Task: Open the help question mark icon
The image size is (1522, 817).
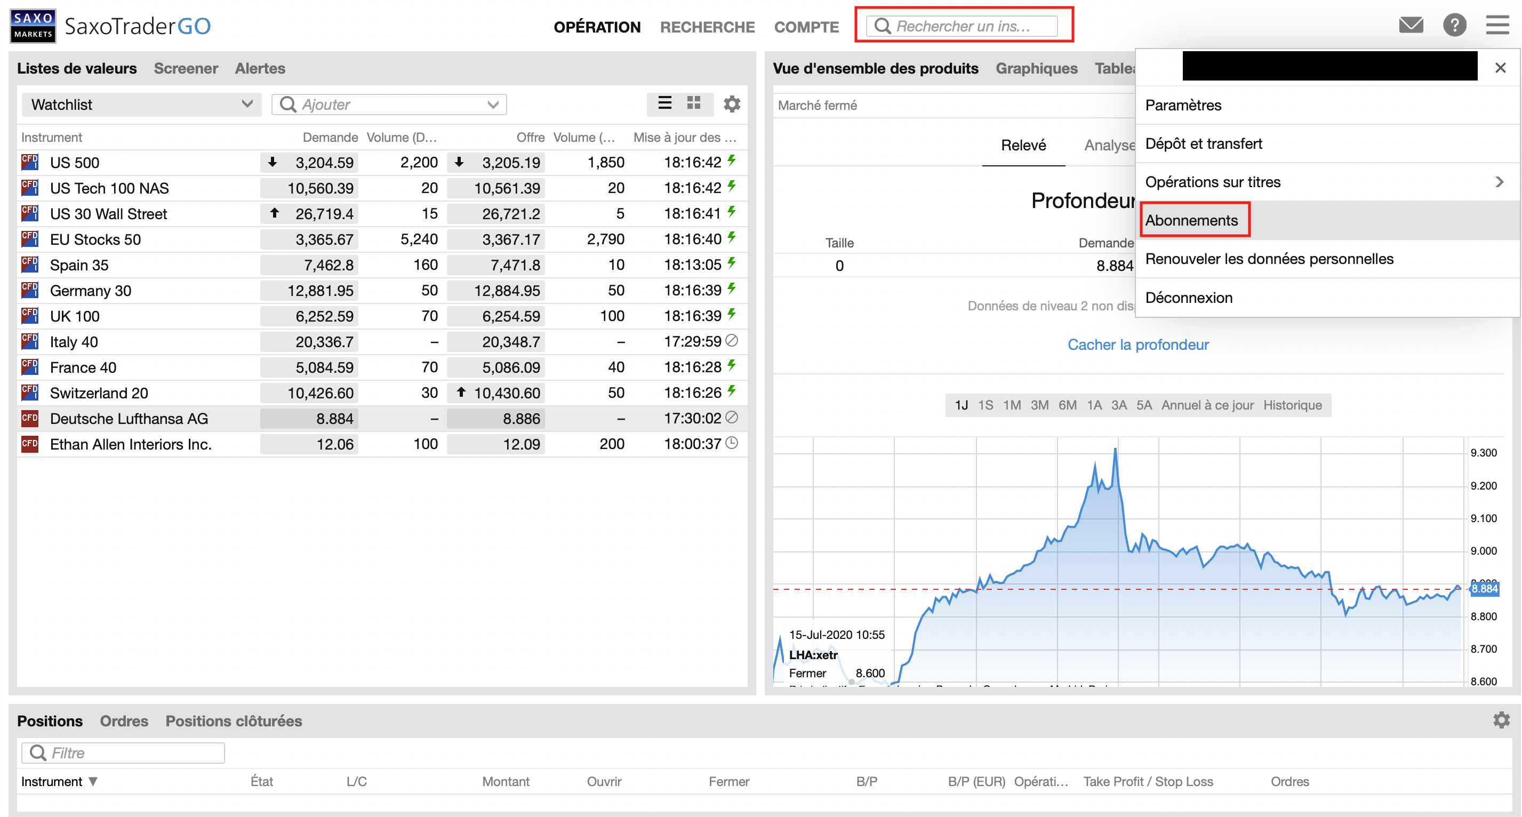Action: (x=1455, y=26)
